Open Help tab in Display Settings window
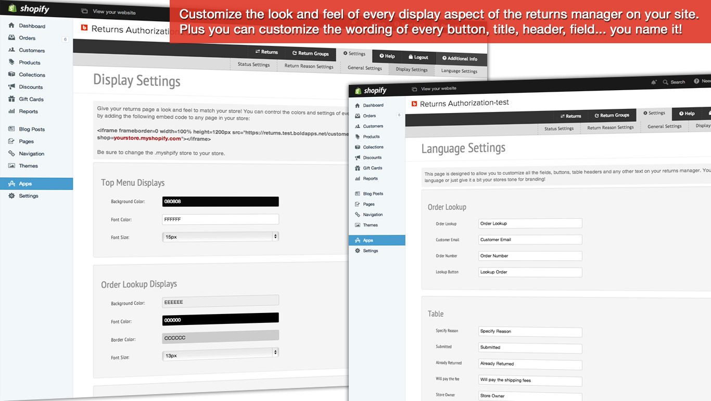The width and height of the screenshot is (711, 401). (387, 56)
